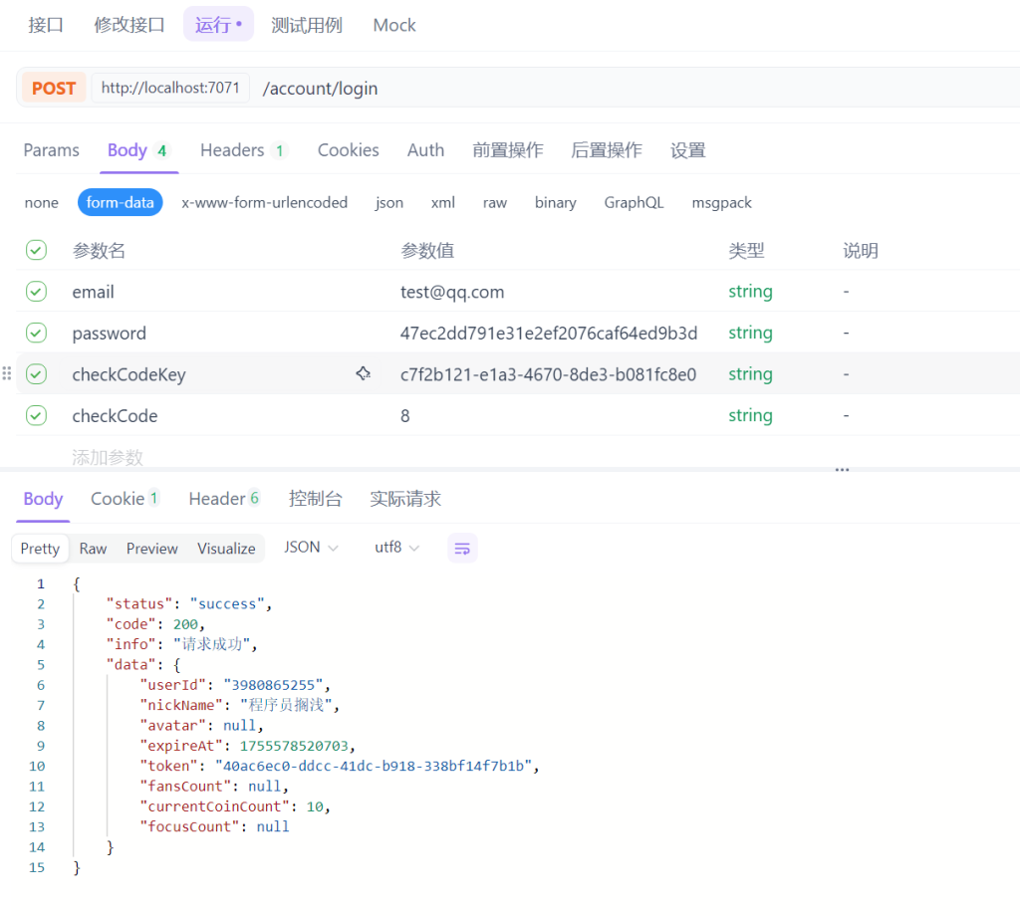Switch to the response Cookie tab
The image size is (1020, 916).
(125, 499)
